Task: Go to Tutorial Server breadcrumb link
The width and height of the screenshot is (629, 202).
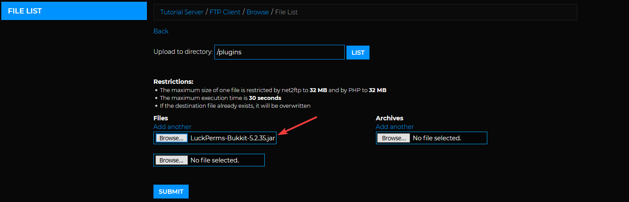Action: click(x=182, y=12)
